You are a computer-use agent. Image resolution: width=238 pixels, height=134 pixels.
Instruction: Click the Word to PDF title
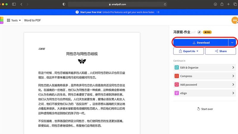(32, 20)
